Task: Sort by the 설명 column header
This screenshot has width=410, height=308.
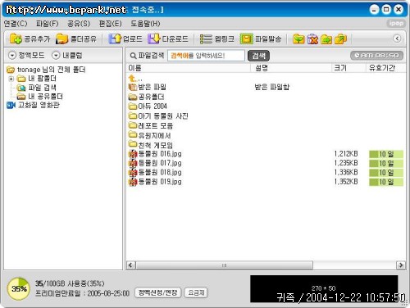Action: 292,68
